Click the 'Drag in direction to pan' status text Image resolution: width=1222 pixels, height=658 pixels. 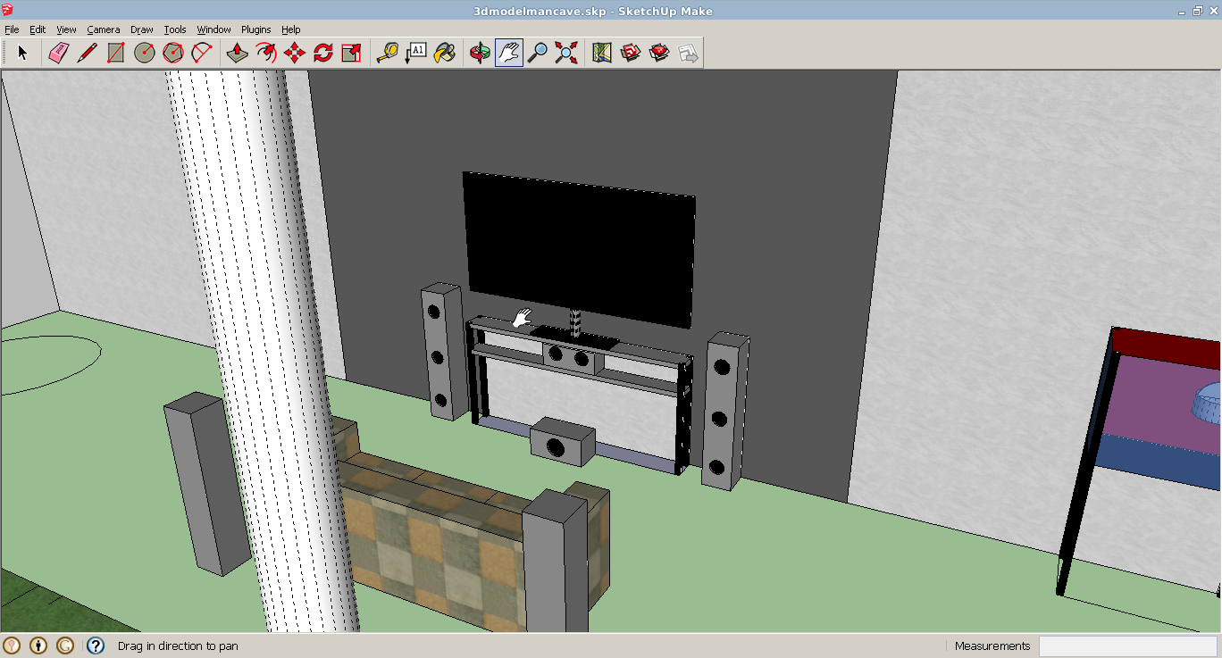[178, 646]
